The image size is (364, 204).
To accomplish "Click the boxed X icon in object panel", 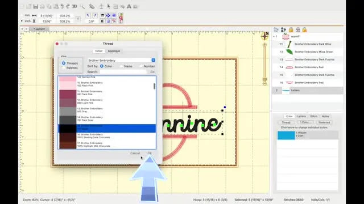I will (298, 30).
